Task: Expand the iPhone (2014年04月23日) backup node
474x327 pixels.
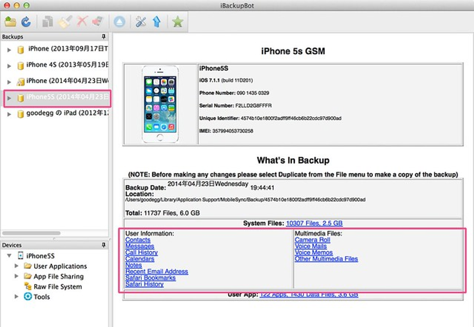Action: [x=10, y=82]
